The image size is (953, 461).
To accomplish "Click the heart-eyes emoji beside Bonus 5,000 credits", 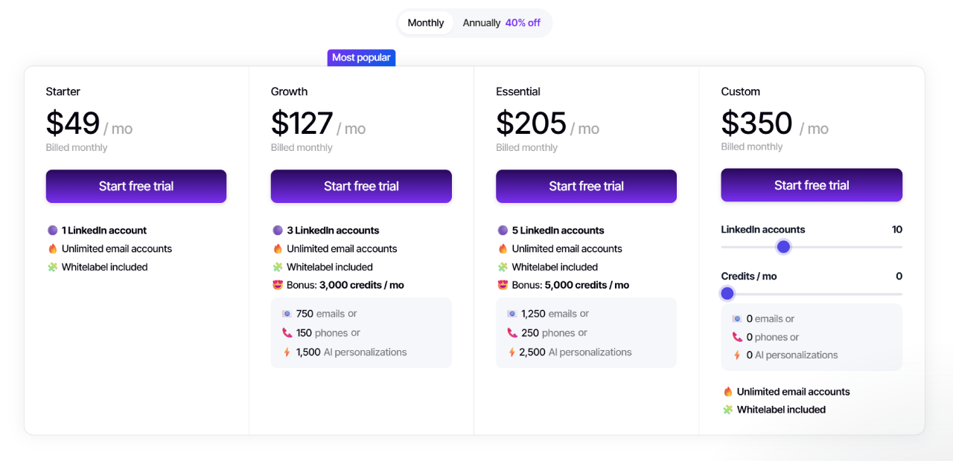I will pos(503,285).
